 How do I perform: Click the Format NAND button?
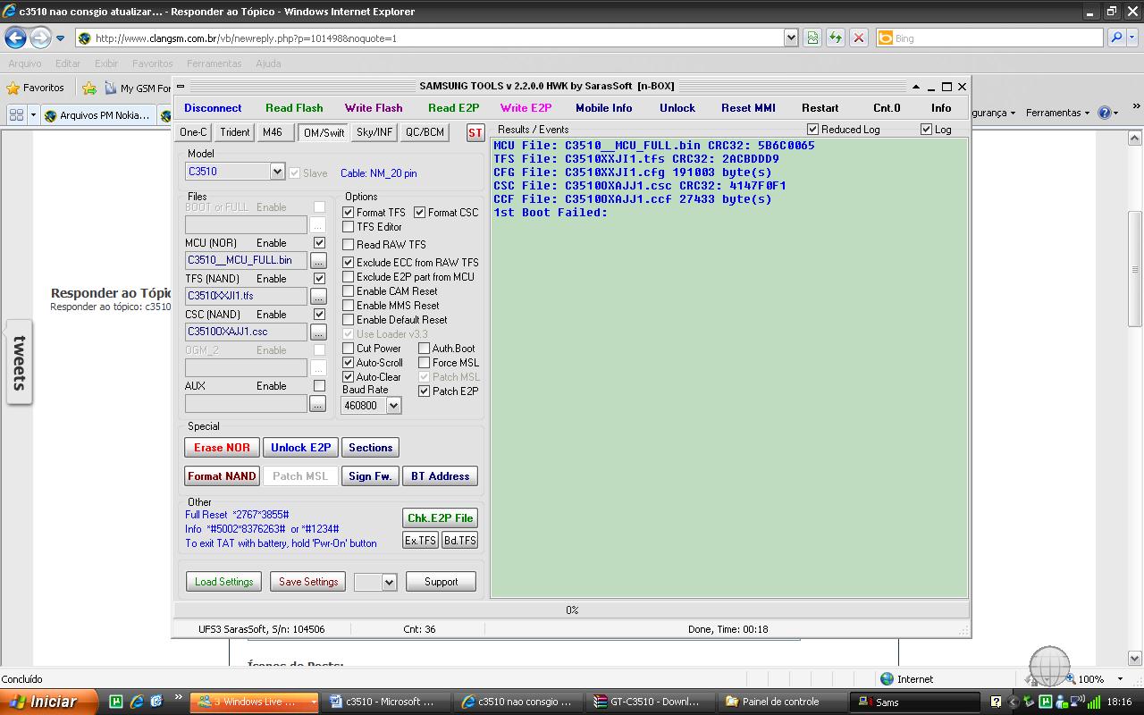[223, 476]
